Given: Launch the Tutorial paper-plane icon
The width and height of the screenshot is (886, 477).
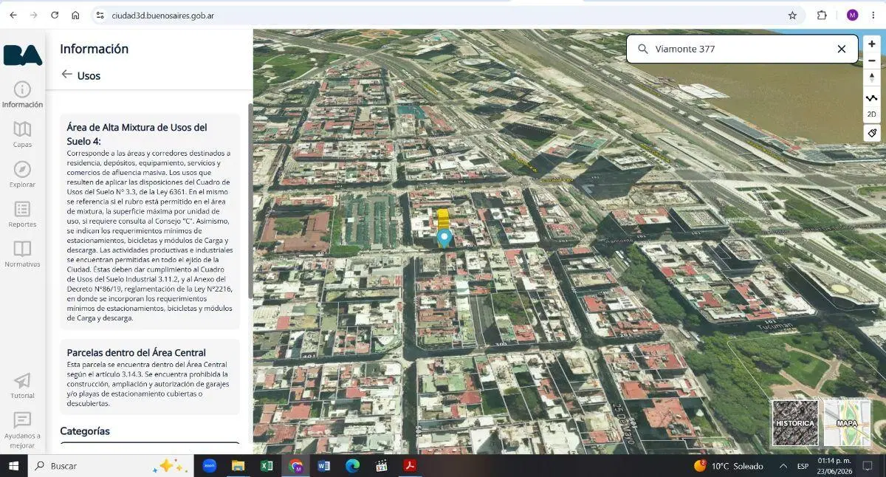Looking at the screenshot, I should [x=22, y=385].
